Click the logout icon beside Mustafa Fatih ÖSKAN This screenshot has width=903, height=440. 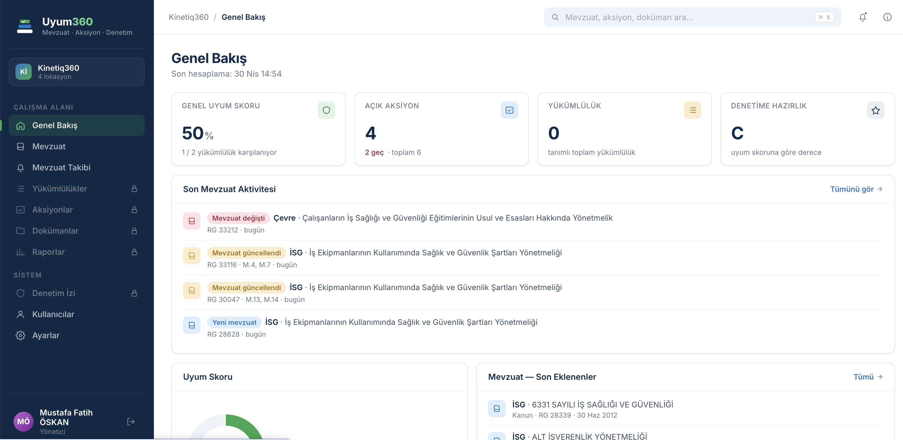pos(131,421)
